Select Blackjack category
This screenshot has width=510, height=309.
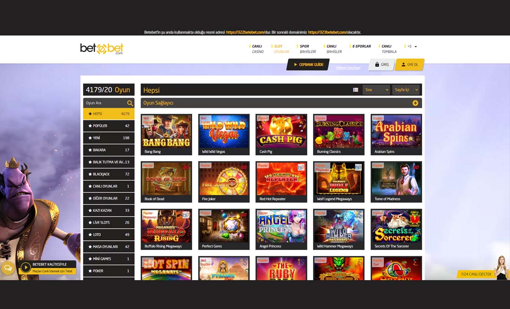108,174
